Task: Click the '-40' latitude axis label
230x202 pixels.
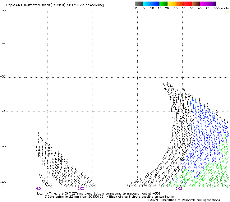Action: click(3, 182)
